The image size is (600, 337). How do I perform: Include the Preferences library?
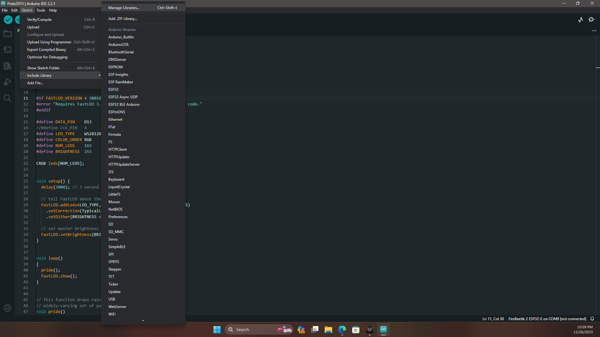(143, 216)
